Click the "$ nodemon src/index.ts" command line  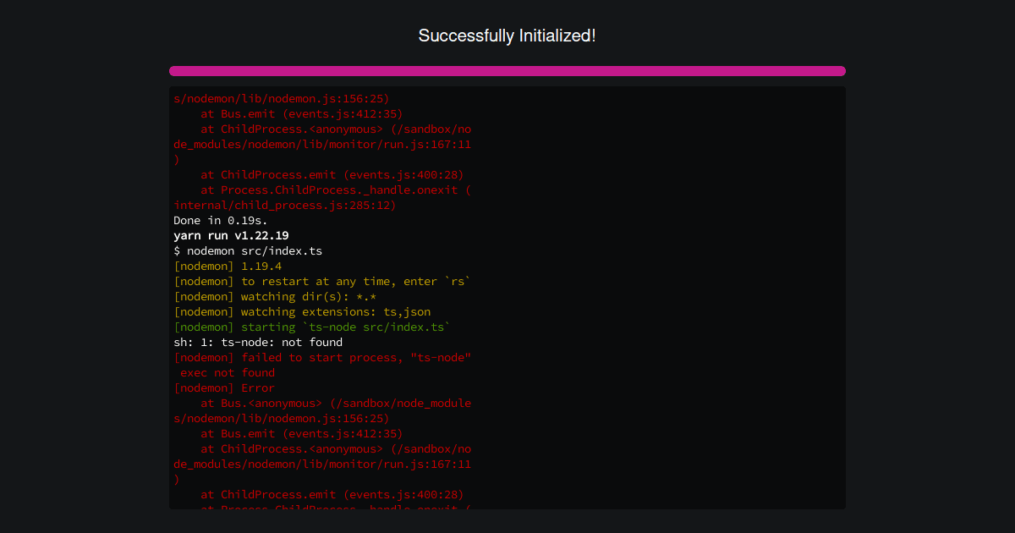pos(247,250)
